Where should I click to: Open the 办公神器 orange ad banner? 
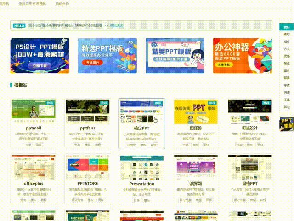pyautogui.click(x=243, y=56)
